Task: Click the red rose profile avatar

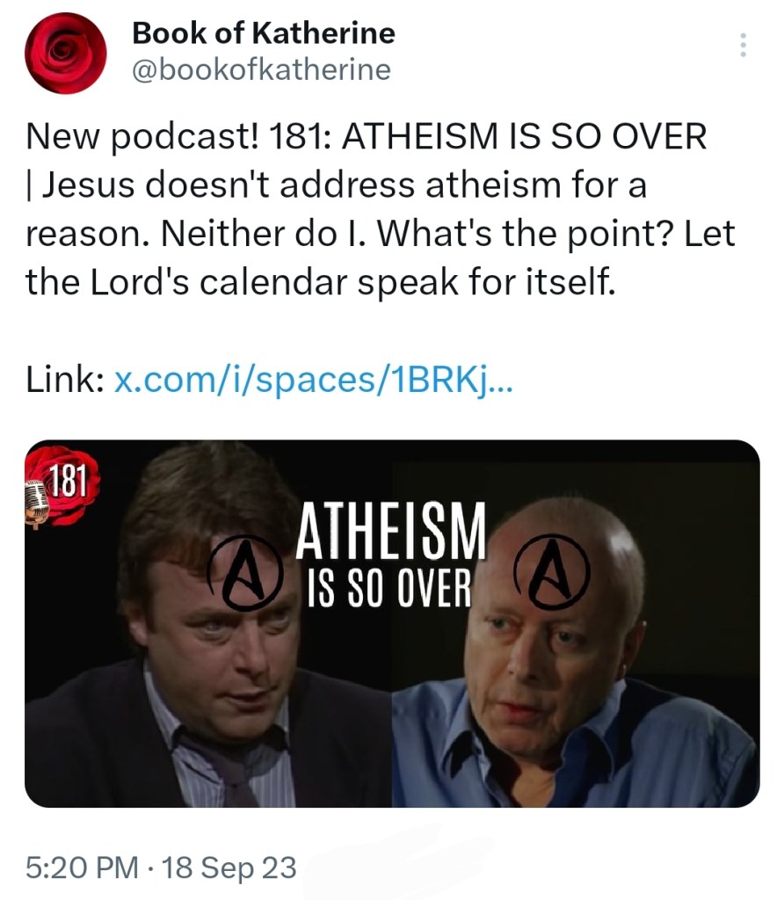Action: tap(65, 53)
